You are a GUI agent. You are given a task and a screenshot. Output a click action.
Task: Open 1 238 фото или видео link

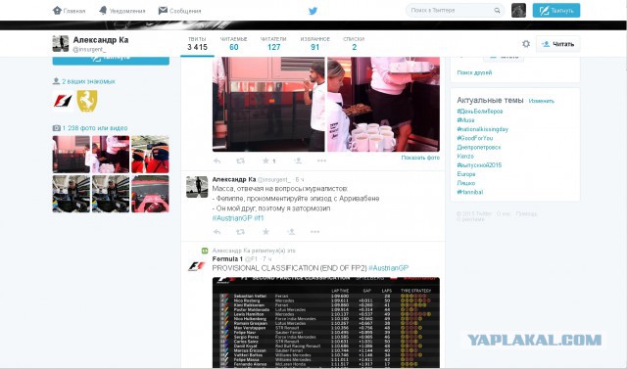coord(95,128)
